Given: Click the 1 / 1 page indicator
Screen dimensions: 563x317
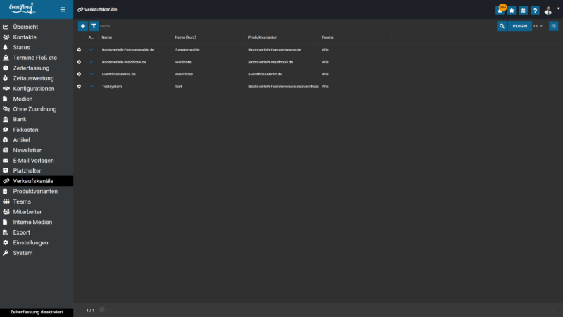Looking at the screenshot, I should (90, 310).
